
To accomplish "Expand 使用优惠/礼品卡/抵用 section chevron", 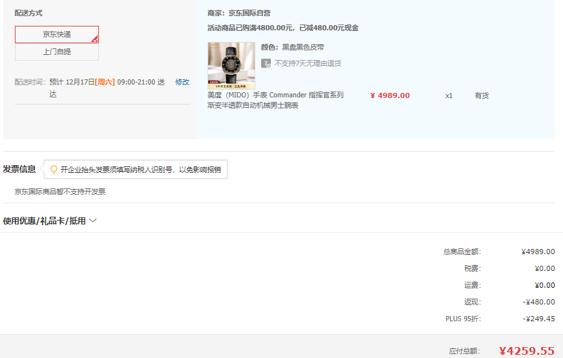I will click(92, 221).
